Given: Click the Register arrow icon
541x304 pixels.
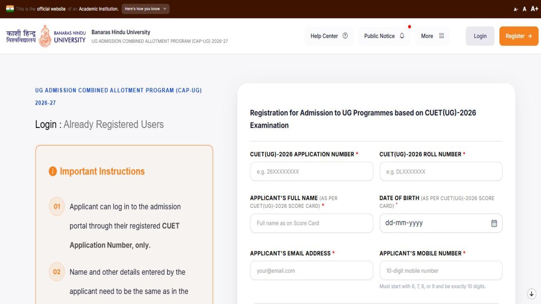Looking at the screenshot, I should [530, 36].
